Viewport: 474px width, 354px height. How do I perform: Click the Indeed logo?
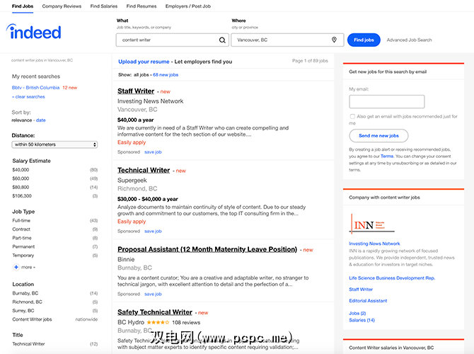pos(33,32)
